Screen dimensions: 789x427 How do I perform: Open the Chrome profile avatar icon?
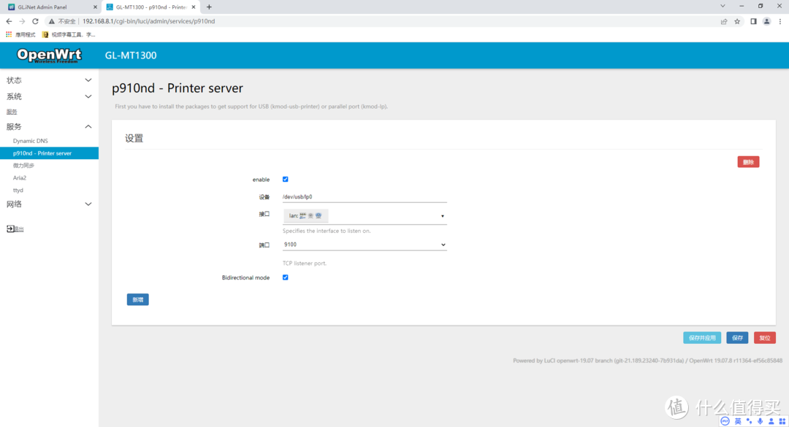pyautogui.click(x=766, y=21)
